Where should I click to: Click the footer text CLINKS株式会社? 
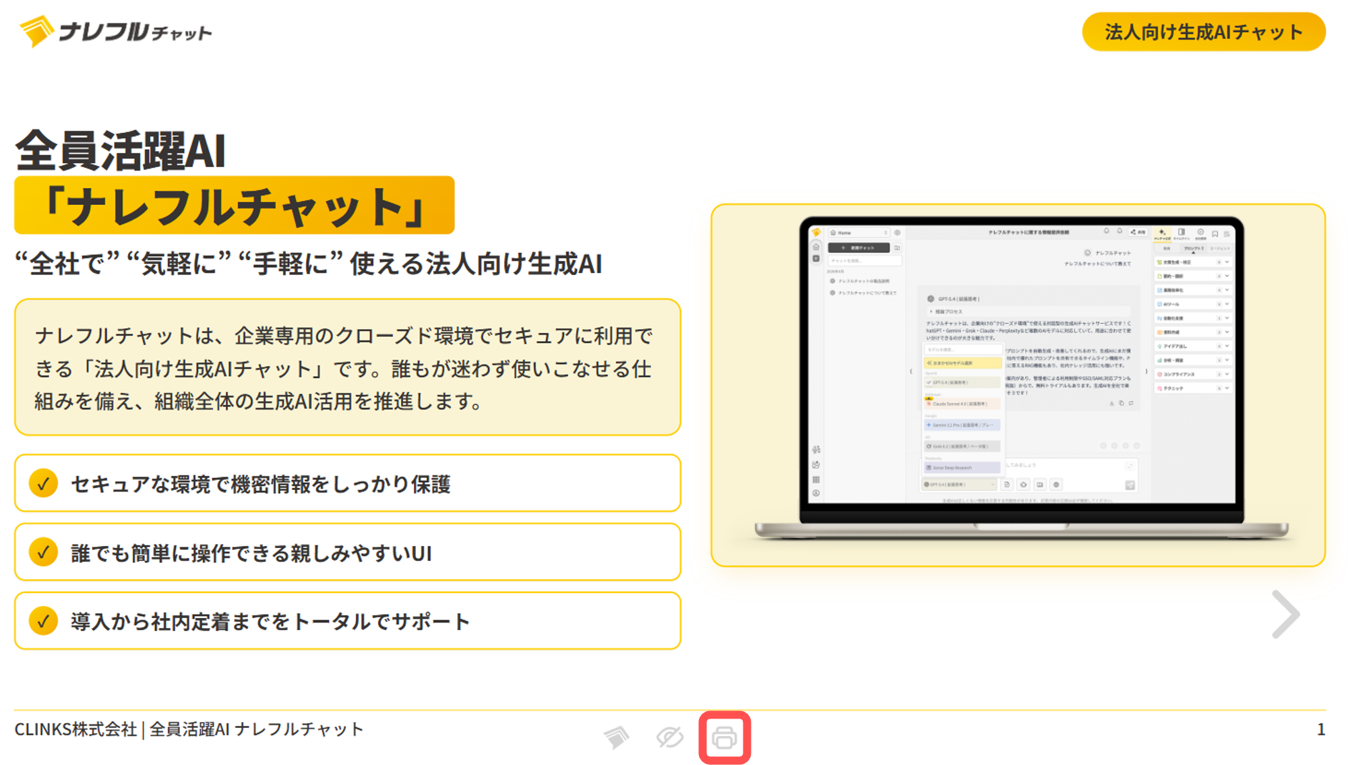[75, 729]
